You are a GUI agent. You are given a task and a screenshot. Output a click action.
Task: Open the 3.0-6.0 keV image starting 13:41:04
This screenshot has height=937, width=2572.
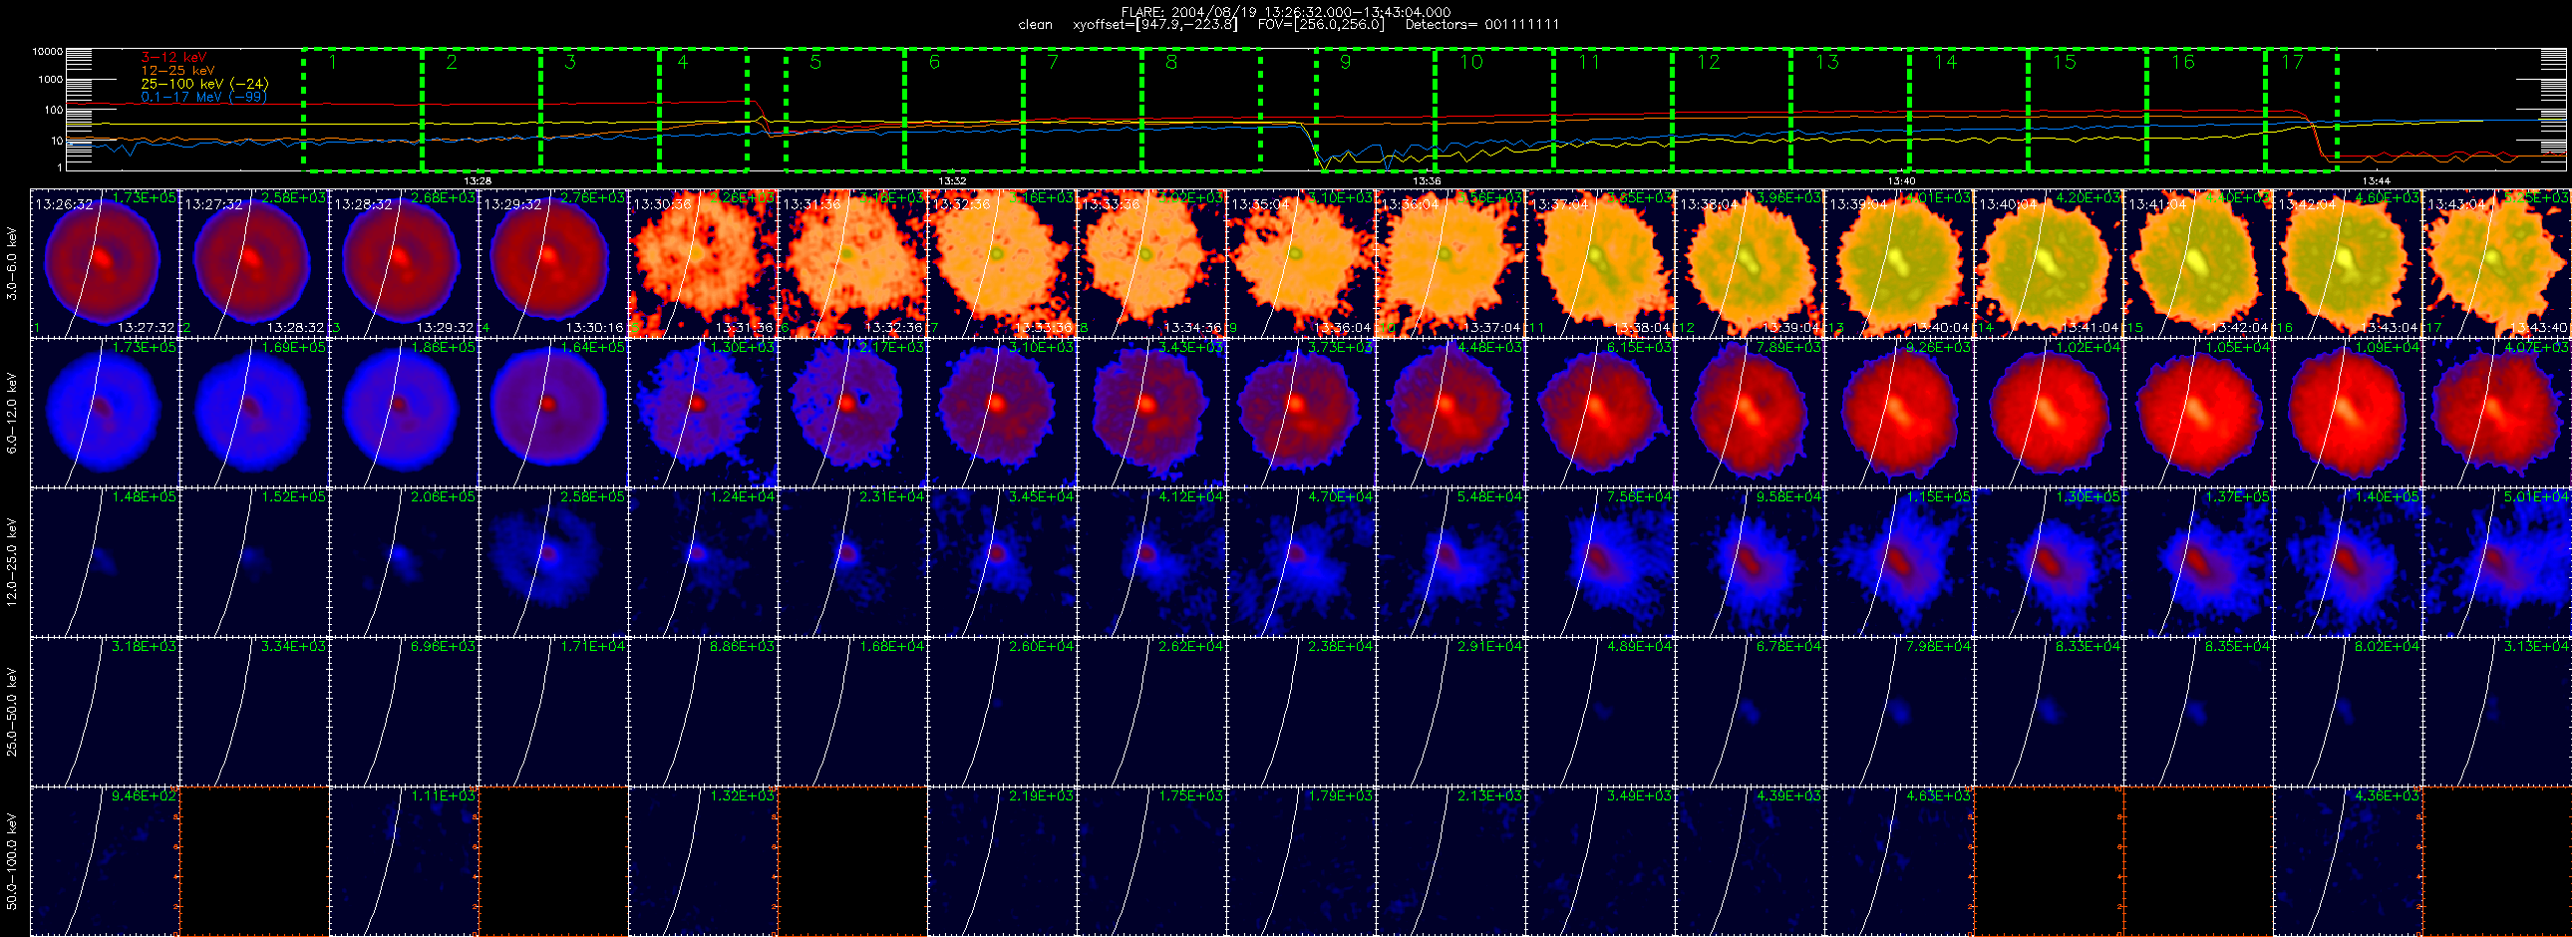[x=2198, y=263]
